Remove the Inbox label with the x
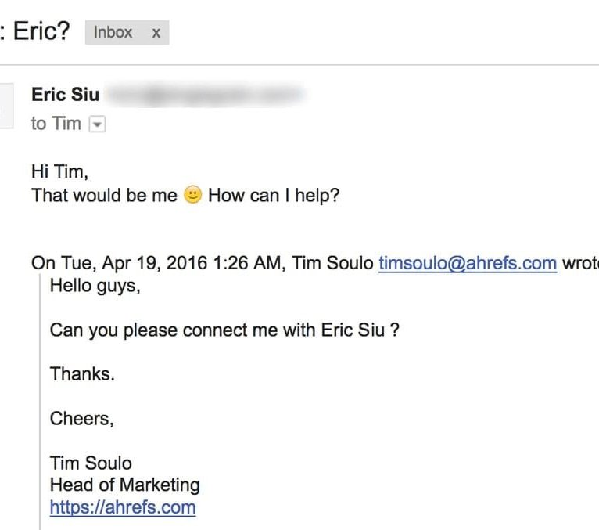 pyautogui.click(x=156, y=33)
